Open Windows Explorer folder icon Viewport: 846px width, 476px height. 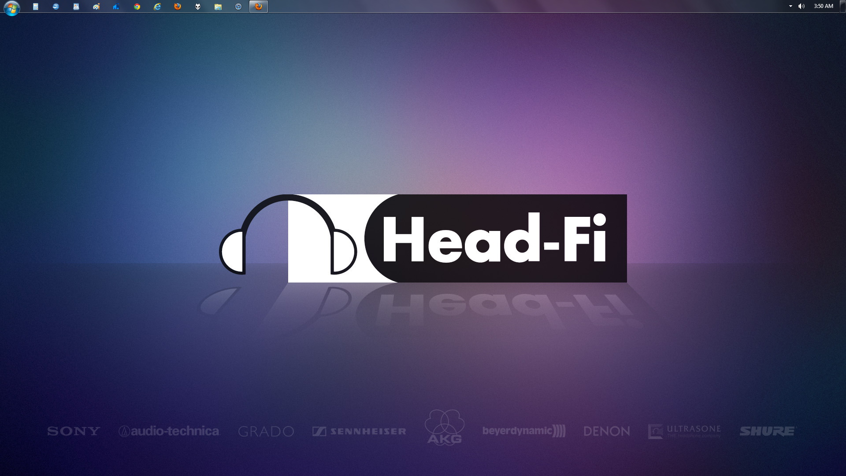point(218,7)
